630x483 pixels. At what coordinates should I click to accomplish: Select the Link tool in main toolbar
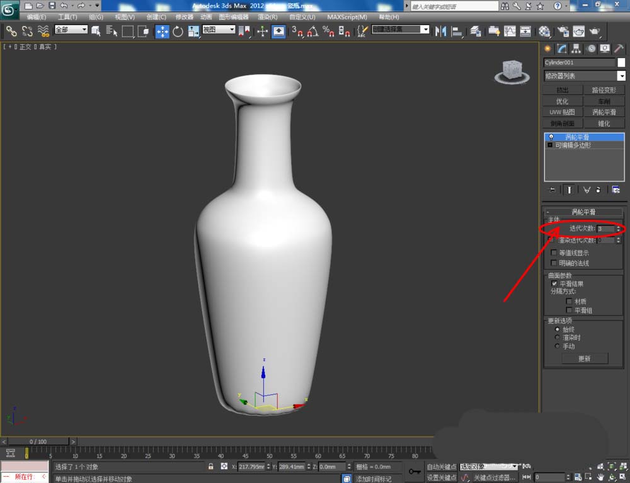(11, 31)
